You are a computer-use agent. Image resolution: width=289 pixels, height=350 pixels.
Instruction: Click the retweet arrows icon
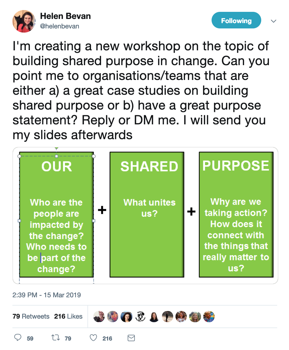point(56,338)
